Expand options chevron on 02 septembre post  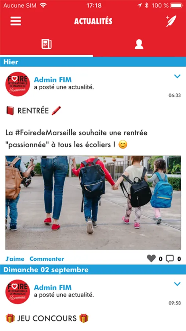[x=177, y=284]
